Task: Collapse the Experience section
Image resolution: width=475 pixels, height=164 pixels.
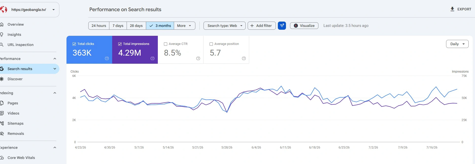Action: coord(55,147)
